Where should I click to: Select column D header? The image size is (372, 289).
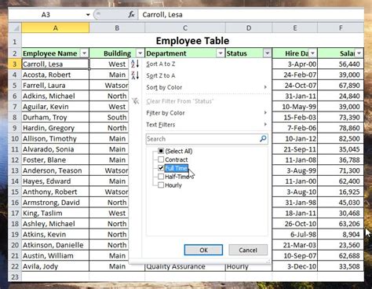(x=249, y=27)
